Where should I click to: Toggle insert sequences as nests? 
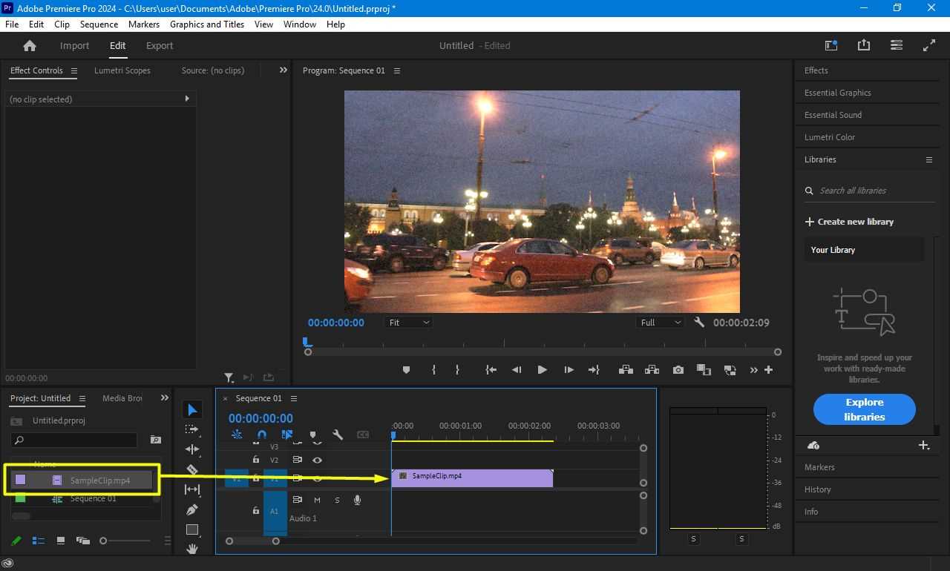[237, 435]
